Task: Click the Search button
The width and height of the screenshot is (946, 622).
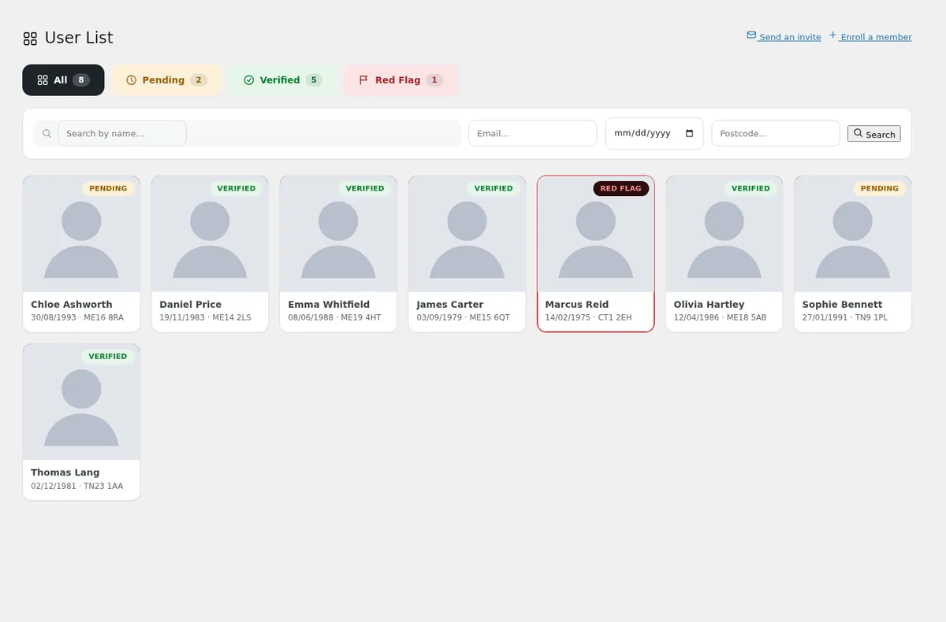Action: [x=874, y=134]
